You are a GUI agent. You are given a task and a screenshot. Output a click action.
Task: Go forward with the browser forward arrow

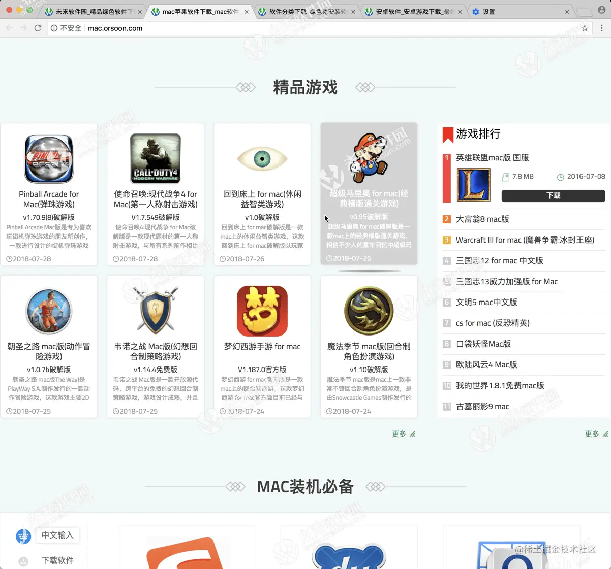tap(23, 28)
